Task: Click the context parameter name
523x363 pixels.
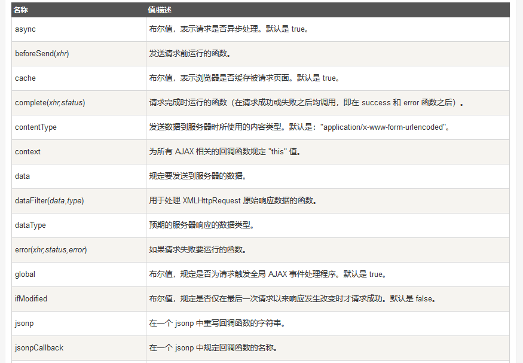Action: tap(27, 152)
